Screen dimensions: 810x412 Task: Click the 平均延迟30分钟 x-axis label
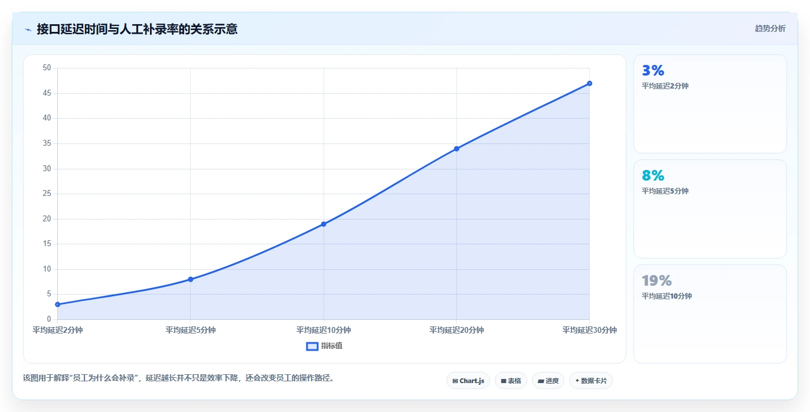(x=590, y=330)
